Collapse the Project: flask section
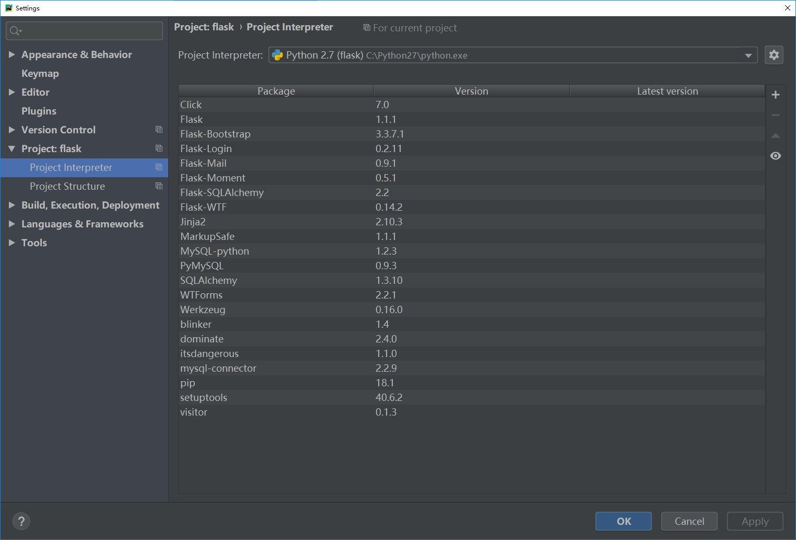796x540 pixels. coord(12,148)
